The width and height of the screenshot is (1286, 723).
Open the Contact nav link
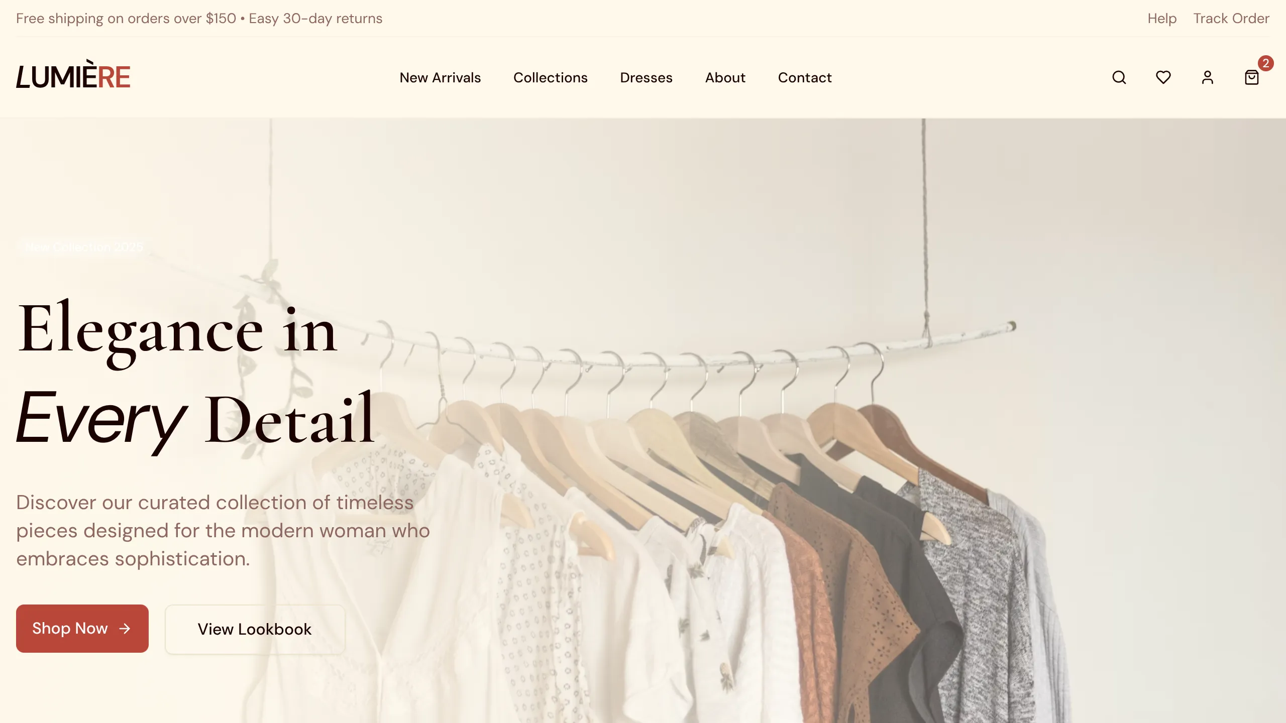[x=805, y=78]
